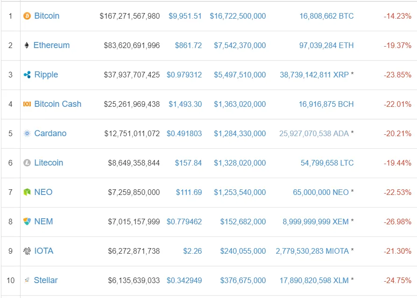Click supply 65,000,000 NEO

point(321,192)
